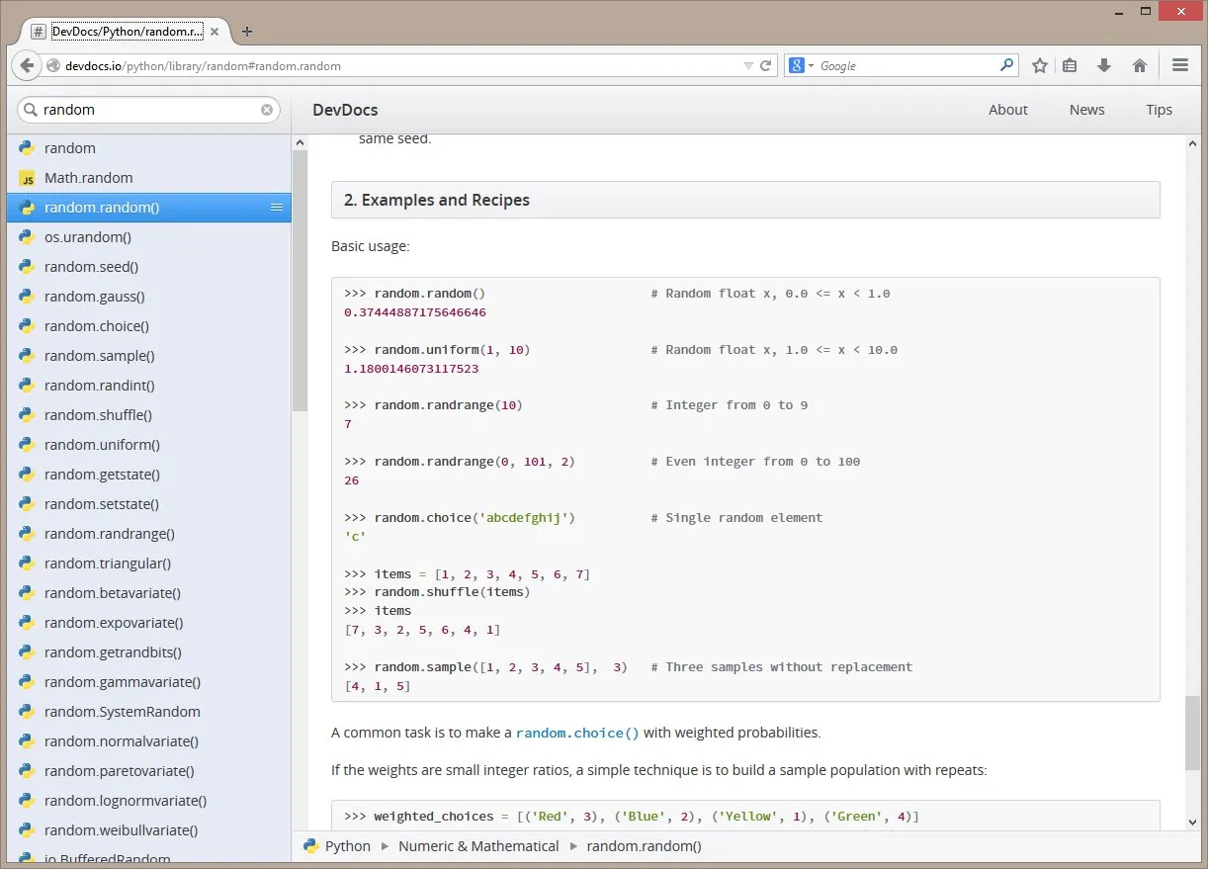Click the list icon on random.random() entry
The height and width of the screenshot is (869, 1208).
click(x=277, y=208)
